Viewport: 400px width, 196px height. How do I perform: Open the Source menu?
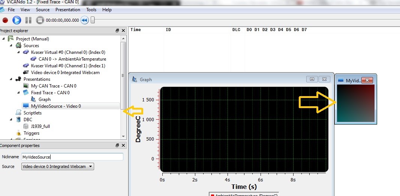pyautogui.click(x=43, y=10)
